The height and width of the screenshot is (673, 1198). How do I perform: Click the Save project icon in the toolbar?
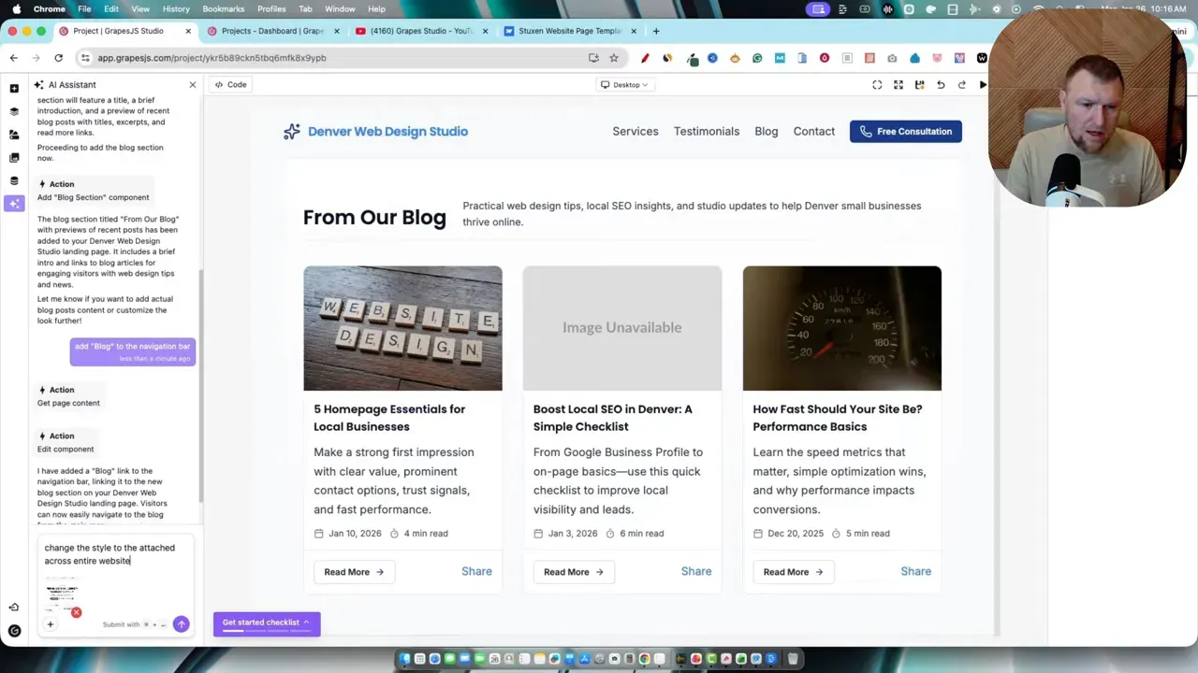(x=920, y=84)
